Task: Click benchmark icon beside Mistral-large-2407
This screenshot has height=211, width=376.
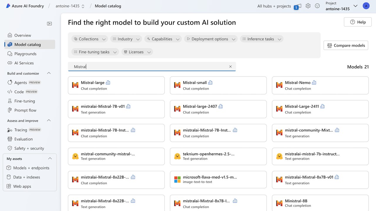Action: 221,106
